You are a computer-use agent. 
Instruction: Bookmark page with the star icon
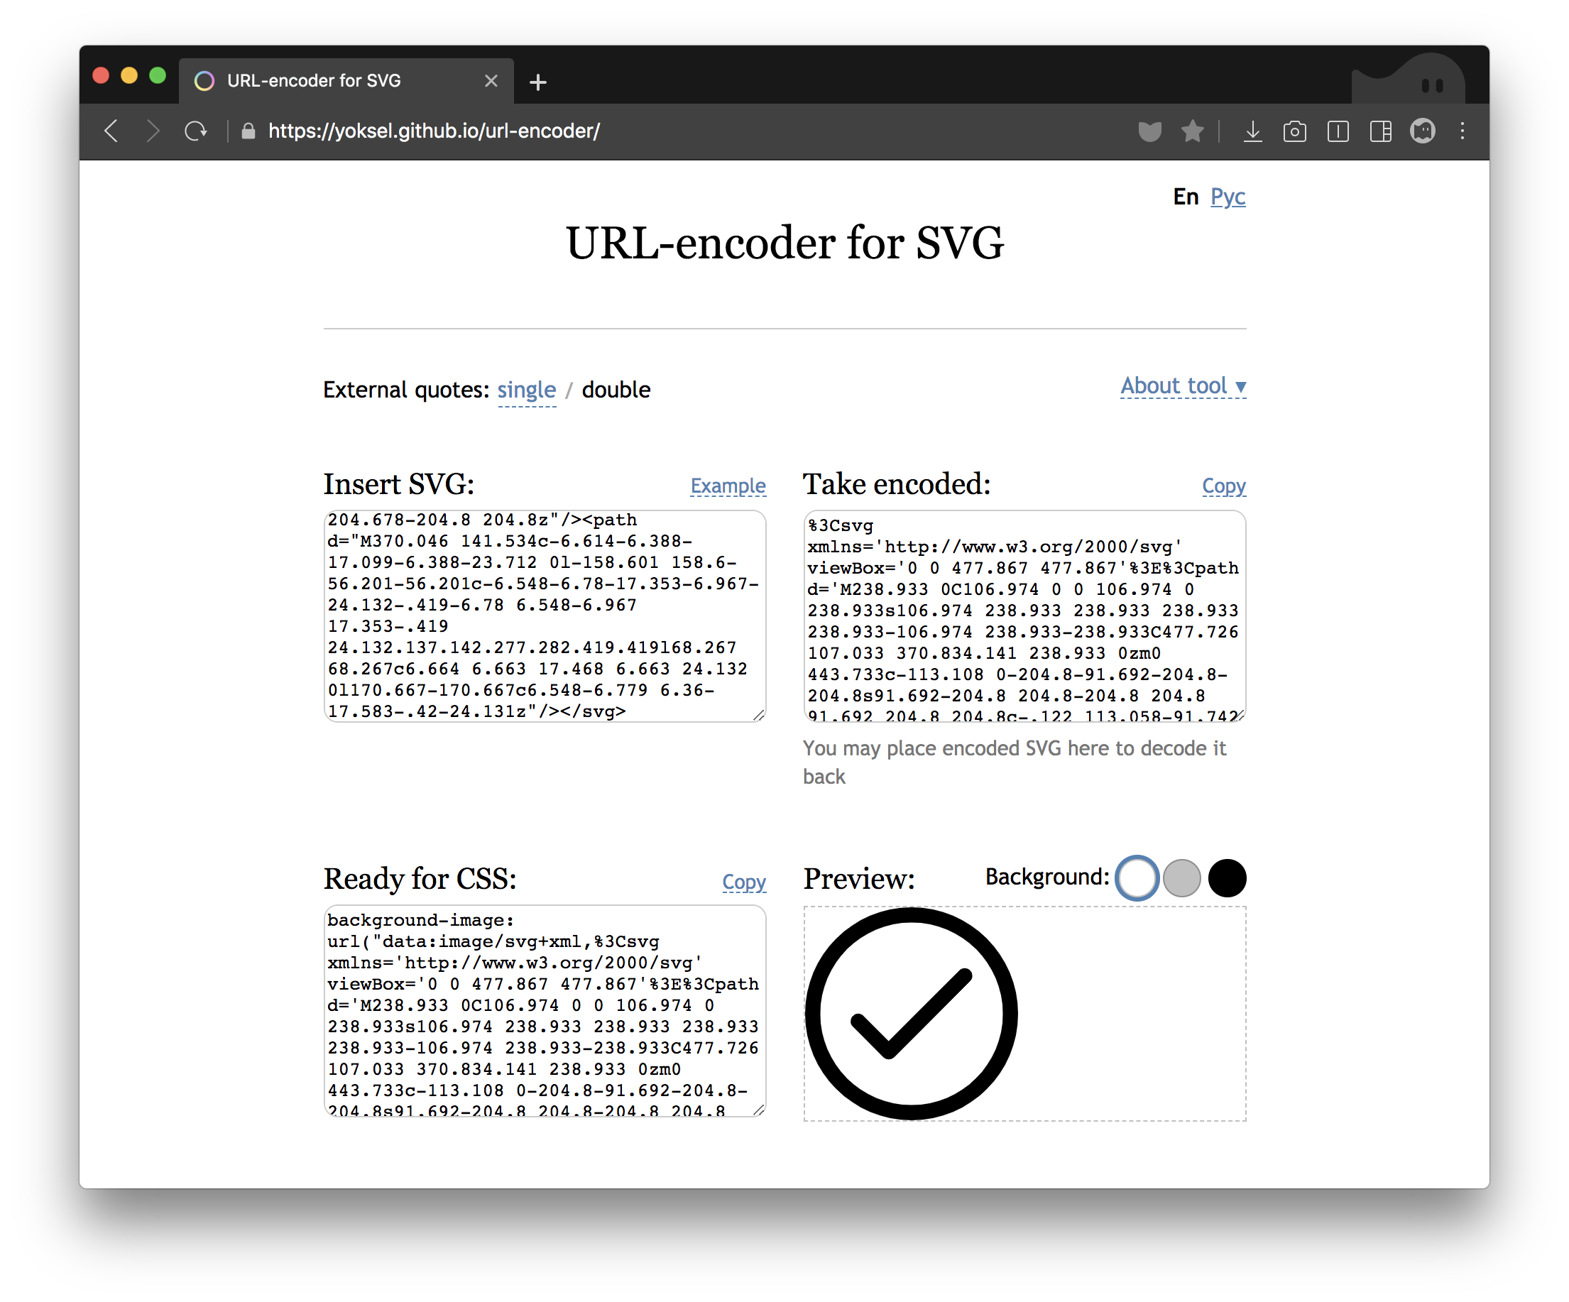(1193, 131)
